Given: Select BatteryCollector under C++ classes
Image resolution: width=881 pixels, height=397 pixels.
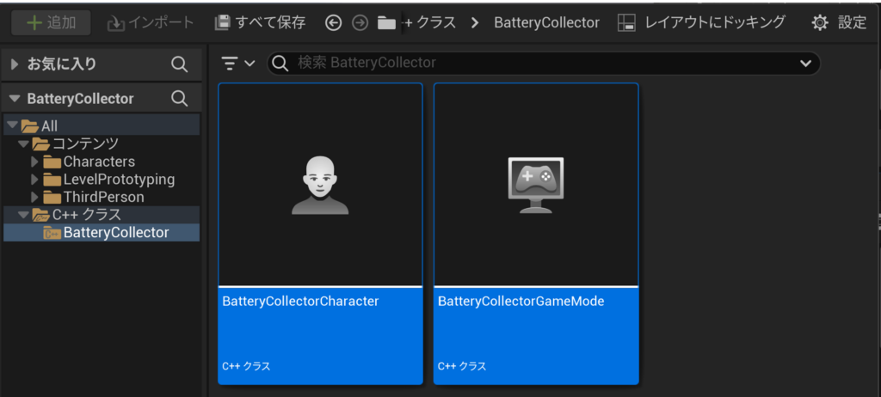Looking at the screenshot, I should tap(115, 232).
